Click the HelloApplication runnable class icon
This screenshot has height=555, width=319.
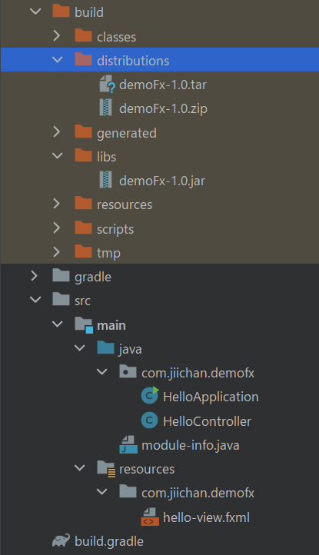150,396
